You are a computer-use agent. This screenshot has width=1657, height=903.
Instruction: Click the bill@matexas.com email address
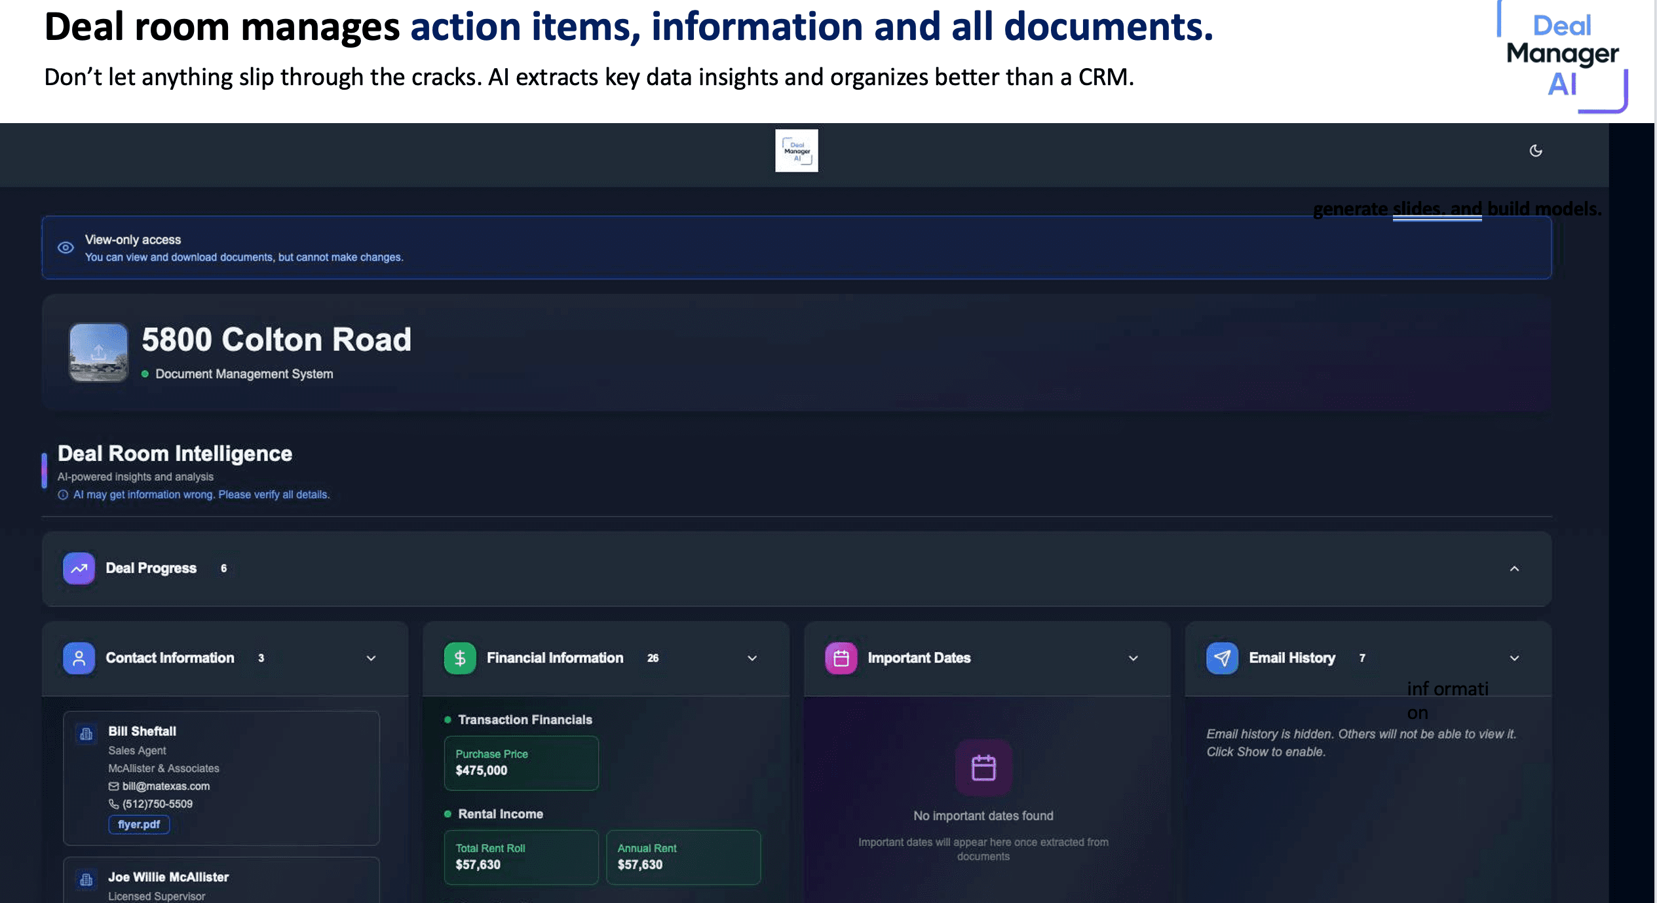pyautogui.click(x=166, y=786)
